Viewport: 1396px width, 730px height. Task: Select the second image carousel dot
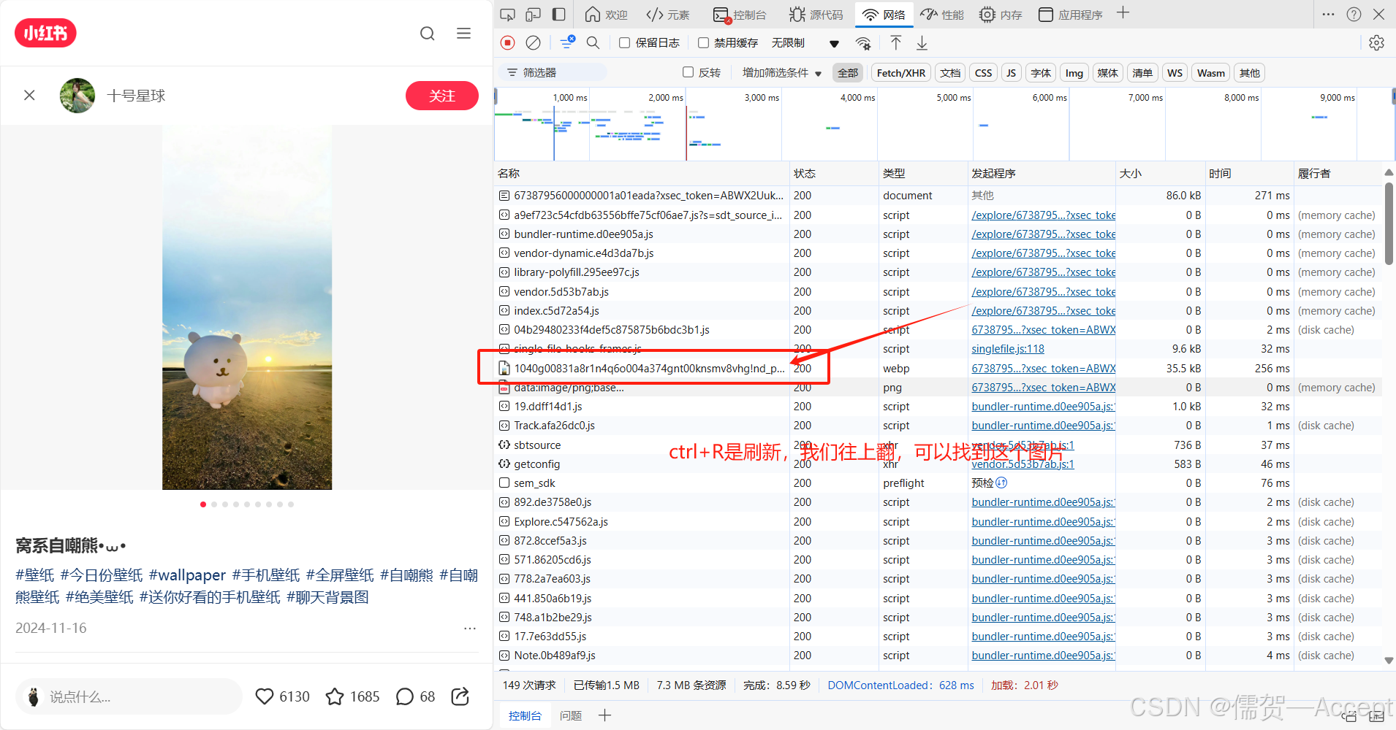tap(214, 504)
